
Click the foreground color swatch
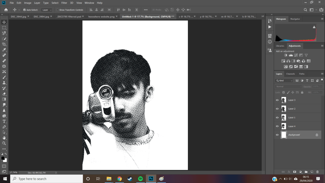[x=3, y=158]
